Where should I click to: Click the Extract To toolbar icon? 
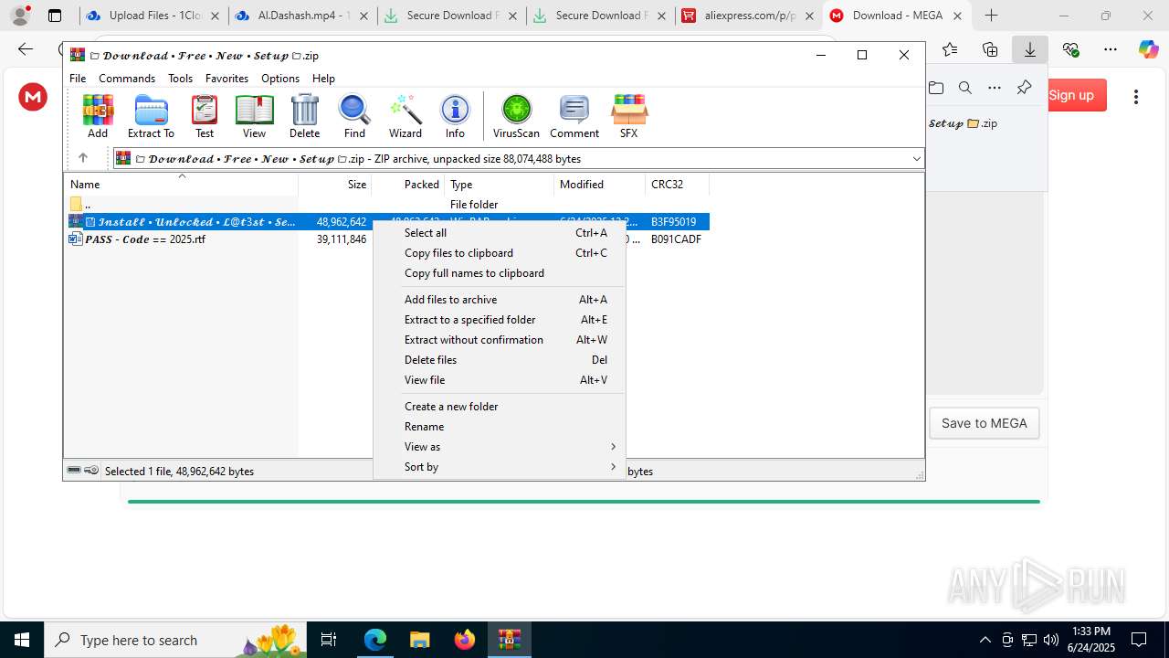pyautogui.click(x=151, y=116)
